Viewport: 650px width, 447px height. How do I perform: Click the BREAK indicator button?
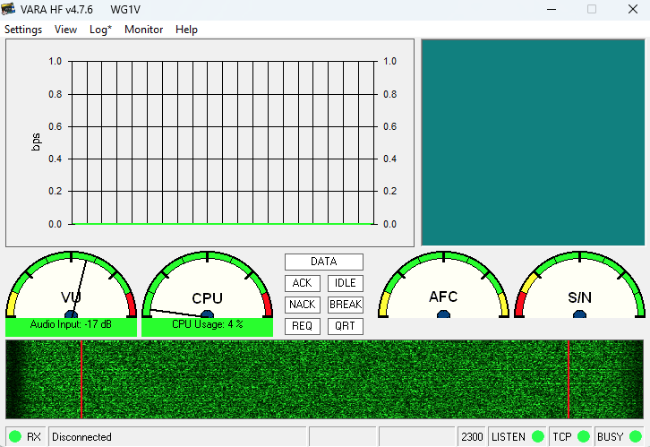pyautogui.click(x=345, y=305)
